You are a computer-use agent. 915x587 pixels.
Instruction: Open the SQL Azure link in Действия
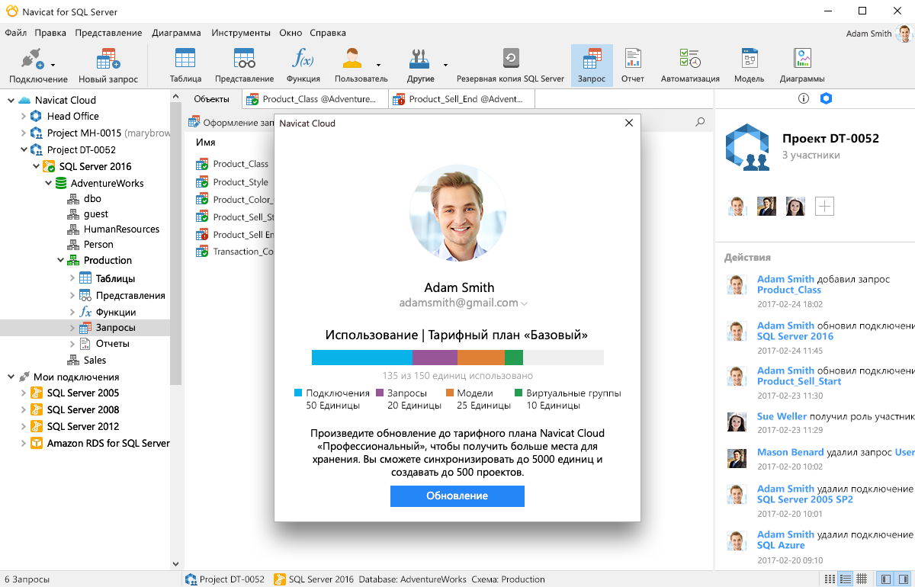[781, 545]
